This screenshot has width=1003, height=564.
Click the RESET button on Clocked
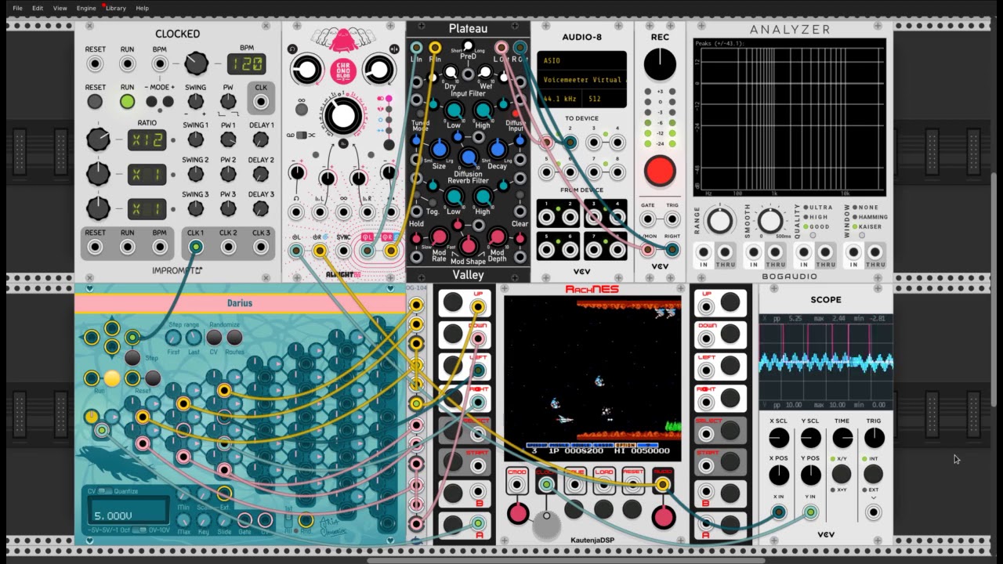(95, 101)
